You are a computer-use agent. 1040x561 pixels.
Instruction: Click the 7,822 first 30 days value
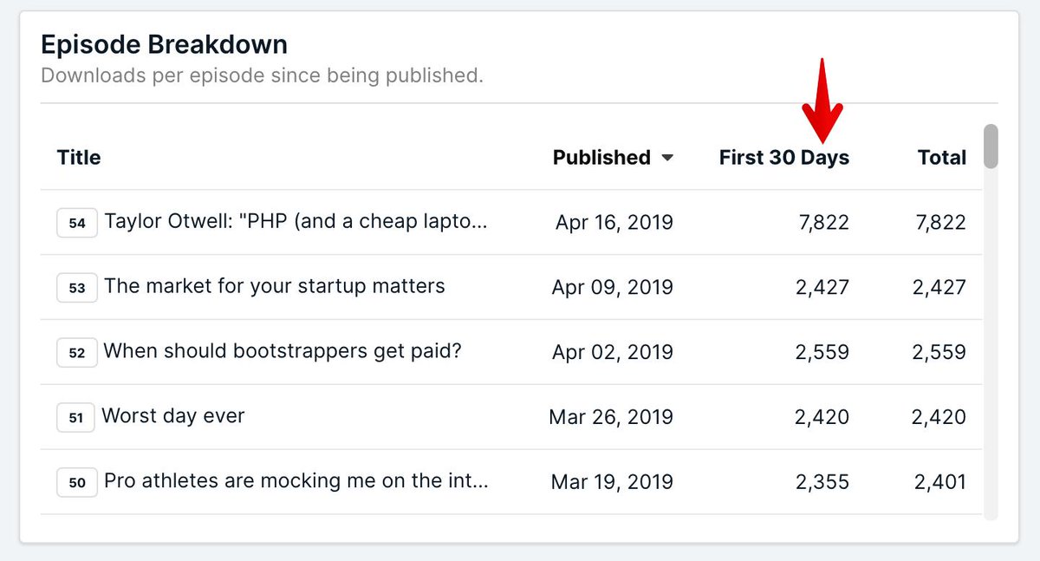(823, 222)
